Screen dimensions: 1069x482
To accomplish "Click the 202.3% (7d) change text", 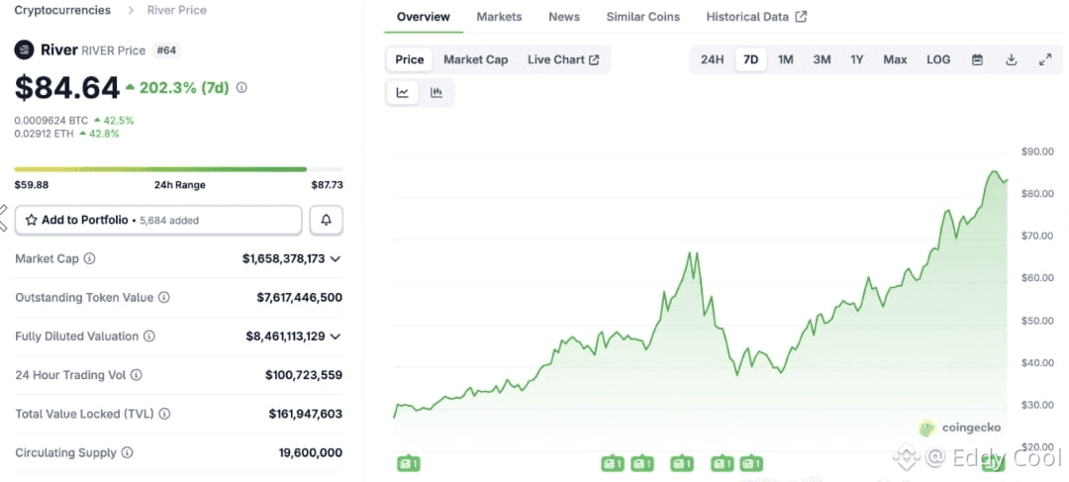I will coord(185,88).
